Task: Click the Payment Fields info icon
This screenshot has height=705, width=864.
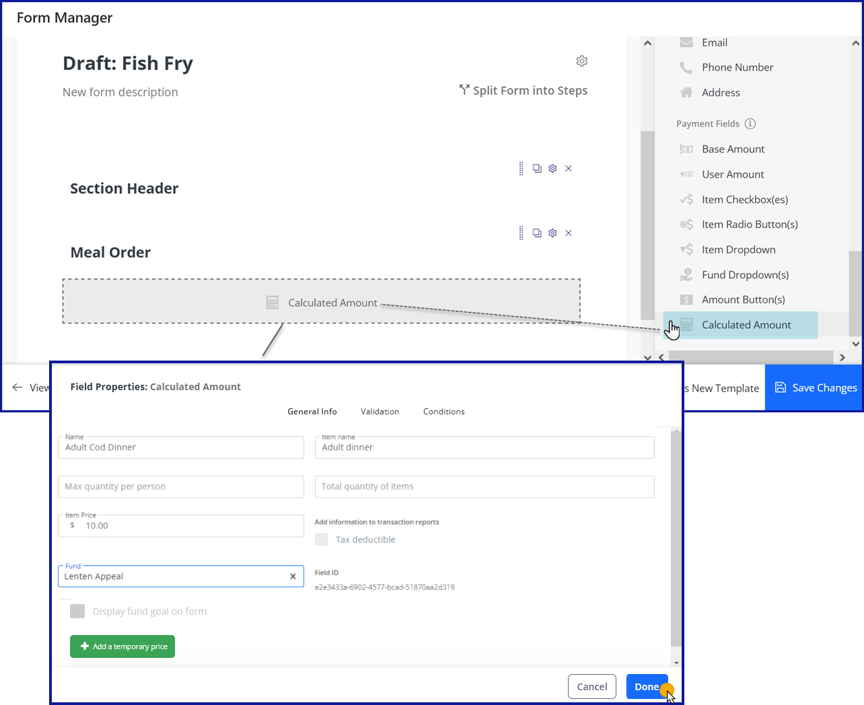Action: tap(750, 124)
